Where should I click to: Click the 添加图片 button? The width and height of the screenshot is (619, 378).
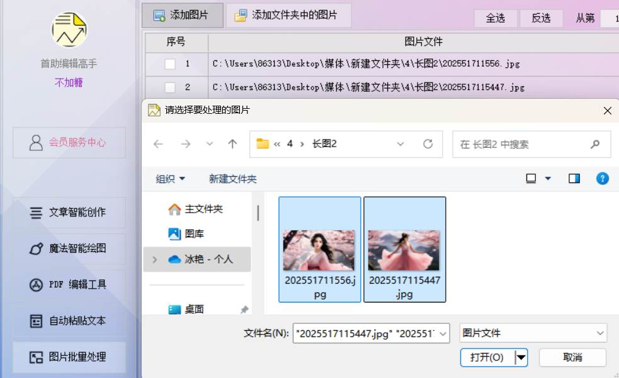[x=182, y=15]
